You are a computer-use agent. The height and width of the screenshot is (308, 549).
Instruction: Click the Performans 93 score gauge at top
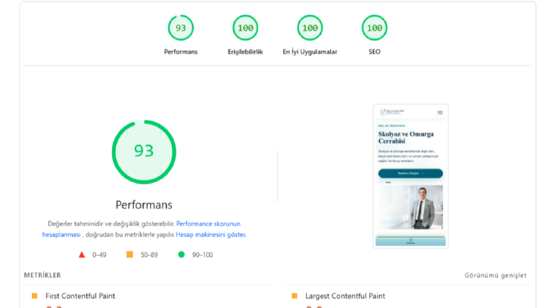tap(181, 28)
